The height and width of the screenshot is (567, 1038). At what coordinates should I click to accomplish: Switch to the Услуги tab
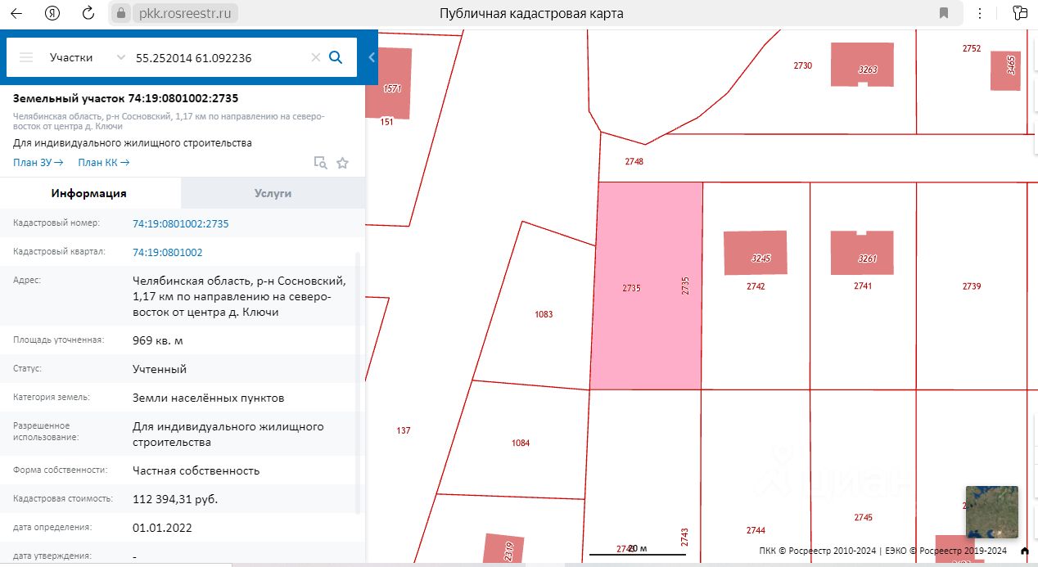point(273,193)
